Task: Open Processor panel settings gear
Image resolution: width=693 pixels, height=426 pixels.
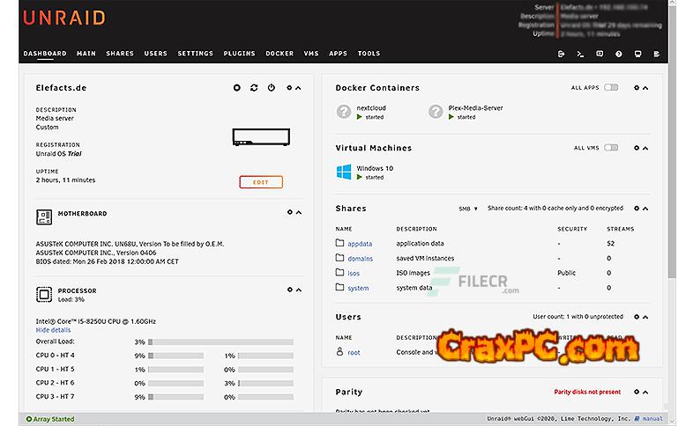Action: tap(289, 290)
